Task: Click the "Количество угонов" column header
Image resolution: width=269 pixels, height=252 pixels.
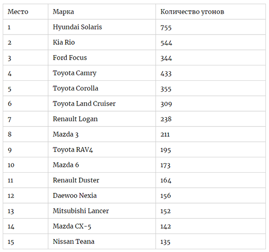Action: click(x=192, y=12)
